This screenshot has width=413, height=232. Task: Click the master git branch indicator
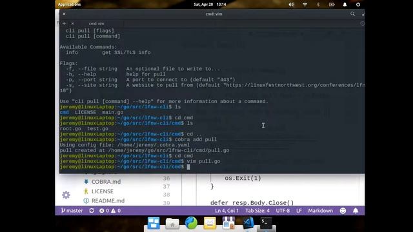[x=72, y=211]
